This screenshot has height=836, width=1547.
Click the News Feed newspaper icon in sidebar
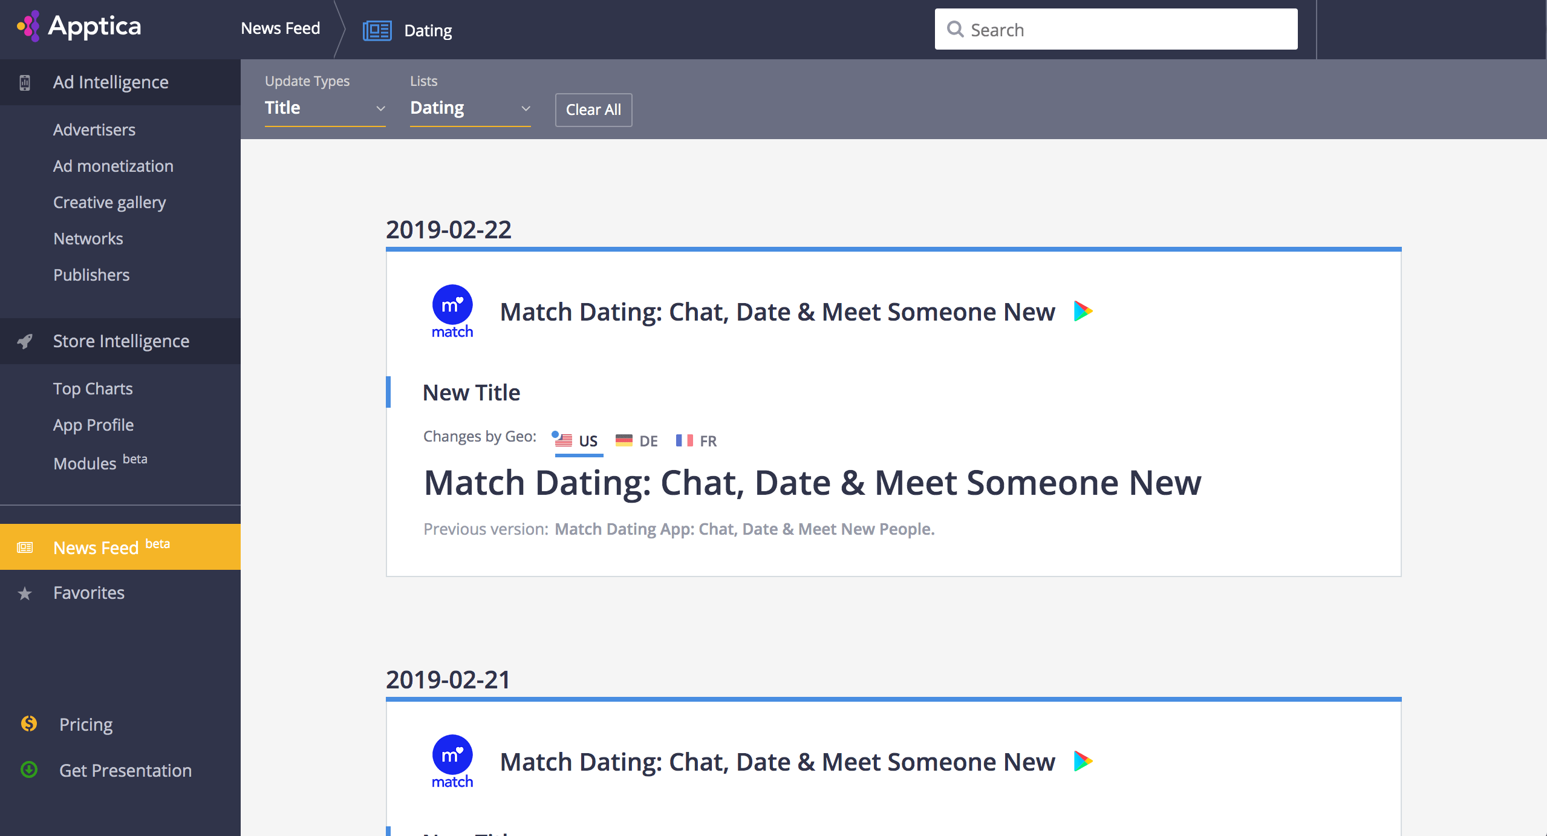(25, 547)
